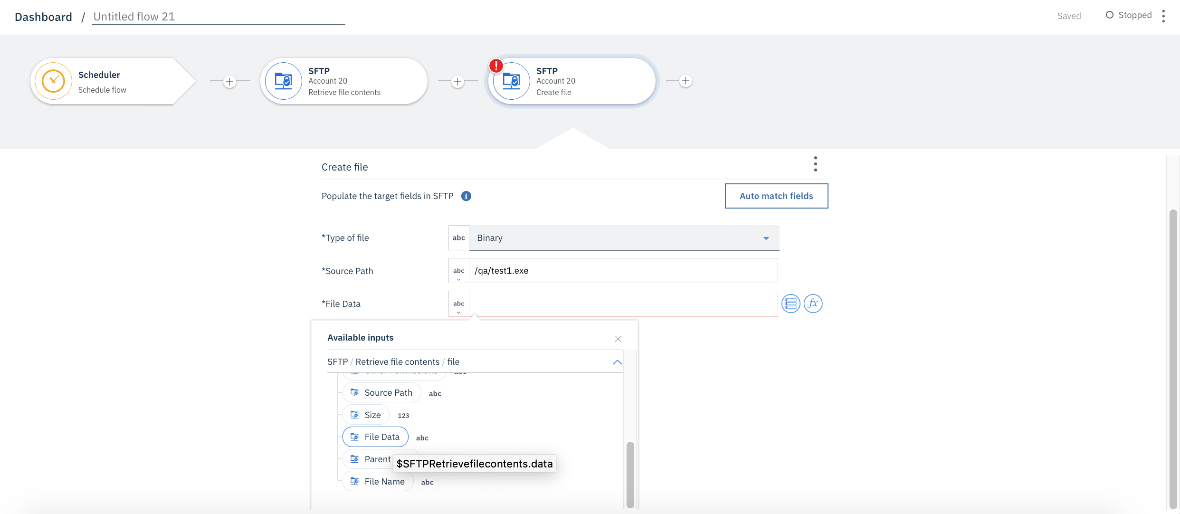Image resolution: width=1180 pixels, height=514 pixels.
Task: Open the flow options three-dot menu top right
Action: coord(1163,16)
